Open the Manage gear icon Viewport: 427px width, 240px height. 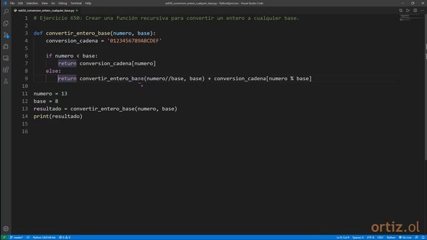coord(6,229)
